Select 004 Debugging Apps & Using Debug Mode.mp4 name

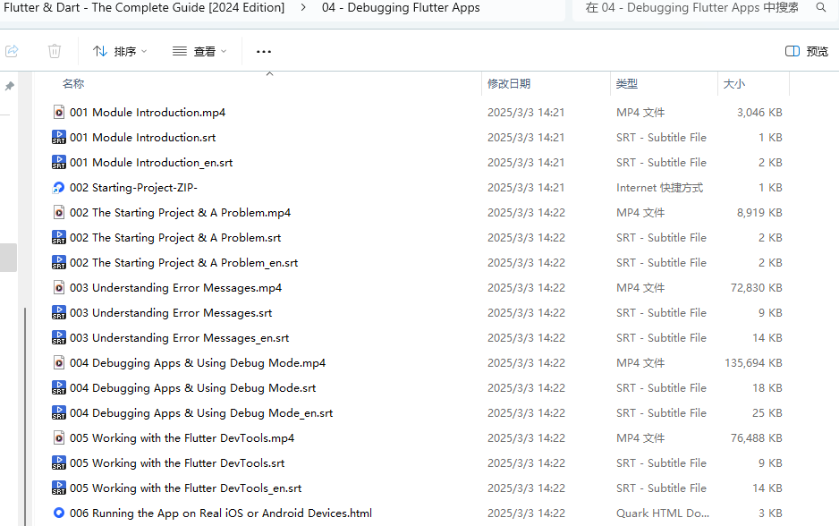[198, 363]
